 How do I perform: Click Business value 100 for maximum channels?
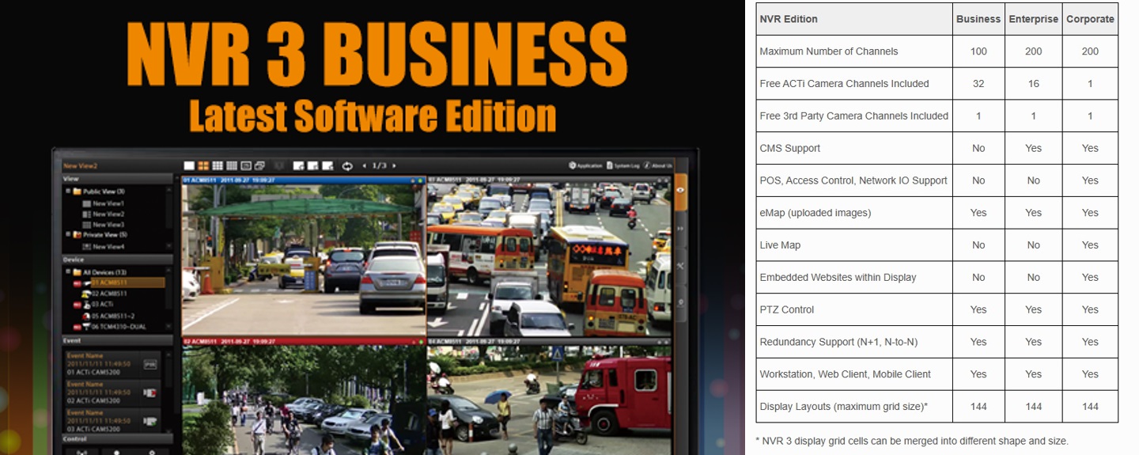pyautogui.click(x=978, y=51)
